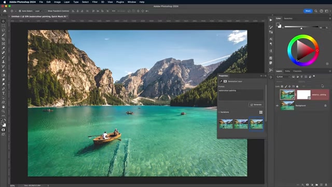332x187 pixels.
Task: Select the Pen tool
Action: click(3, 89)
